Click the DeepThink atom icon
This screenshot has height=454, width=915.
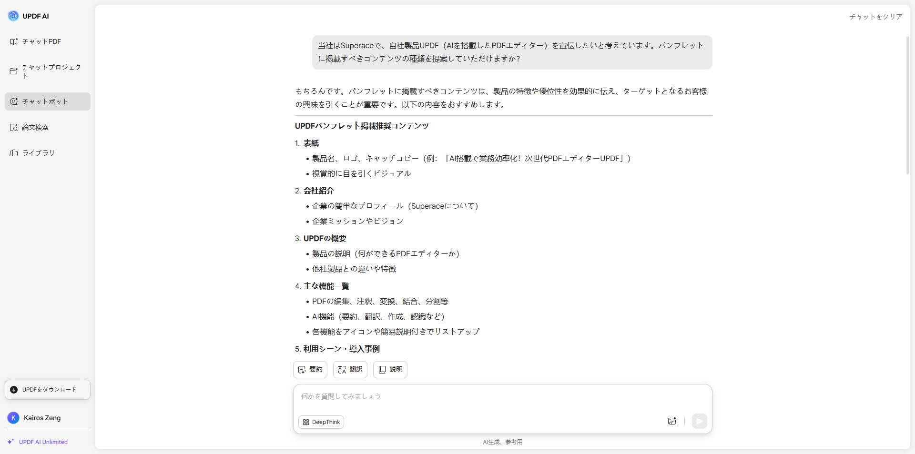pos(306,422)
